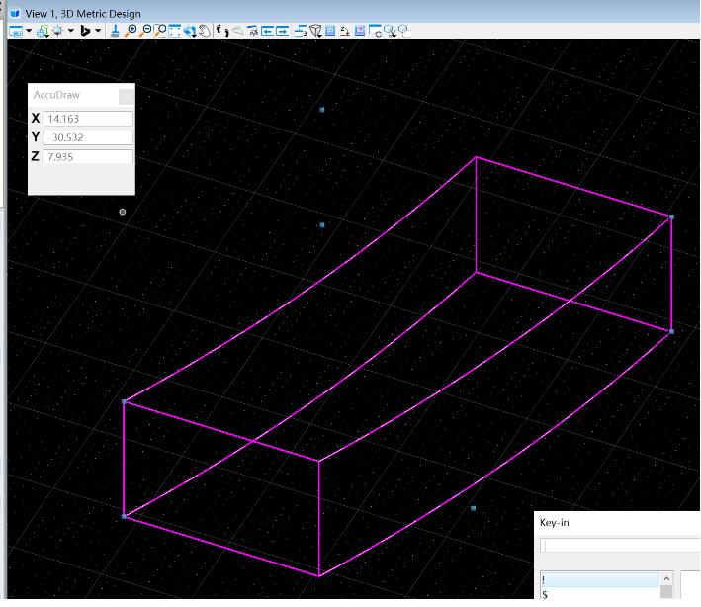Screen dimensions: 701x607
Task: Expand the View Attributes dropdown arrow
Action: point(29,31)
